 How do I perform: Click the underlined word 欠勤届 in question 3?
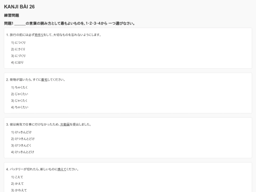(65, 124)
